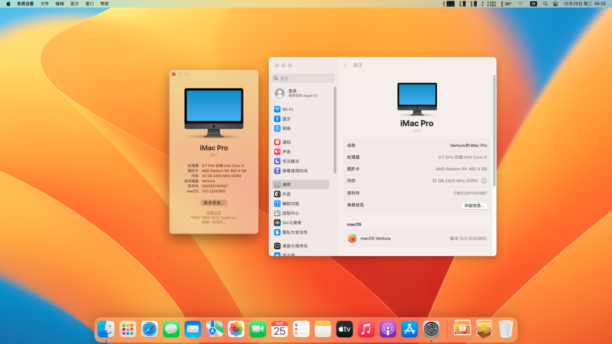This screenshot has width=612, height=344.
Task: Open the Trash in the Dock
Action: point(506,329)
